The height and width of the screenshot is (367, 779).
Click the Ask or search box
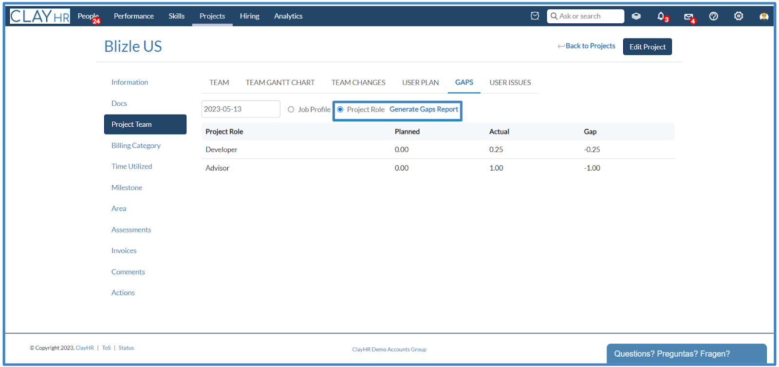(585, 16)
